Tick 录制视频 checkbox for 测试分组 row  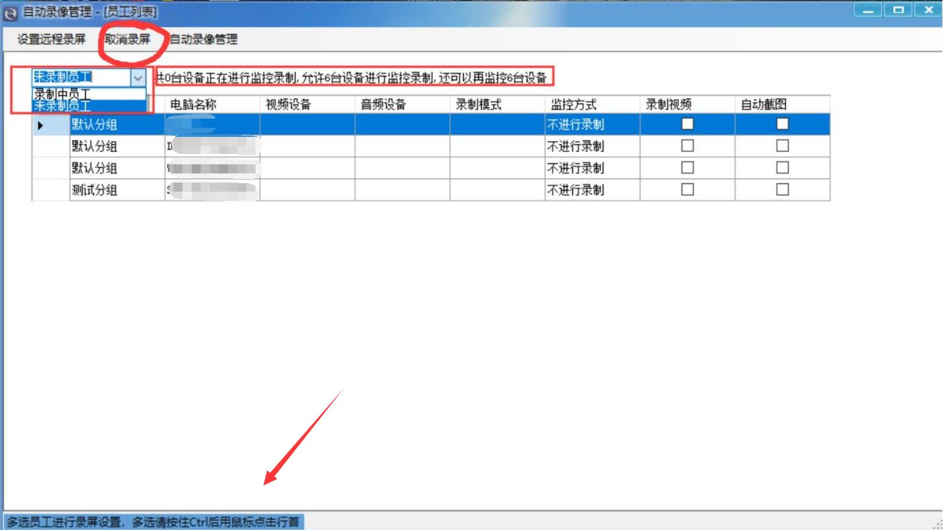point(687,190)
